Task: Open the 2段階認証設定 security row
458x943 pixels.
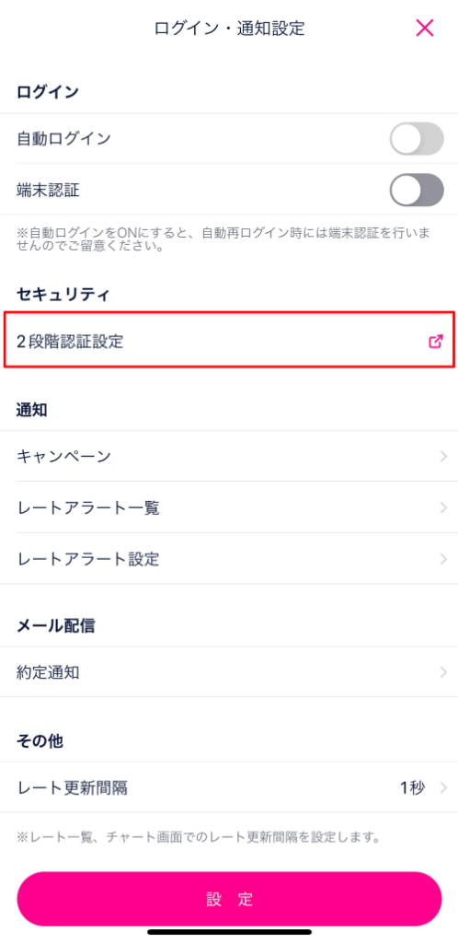Action: (229, 342)
